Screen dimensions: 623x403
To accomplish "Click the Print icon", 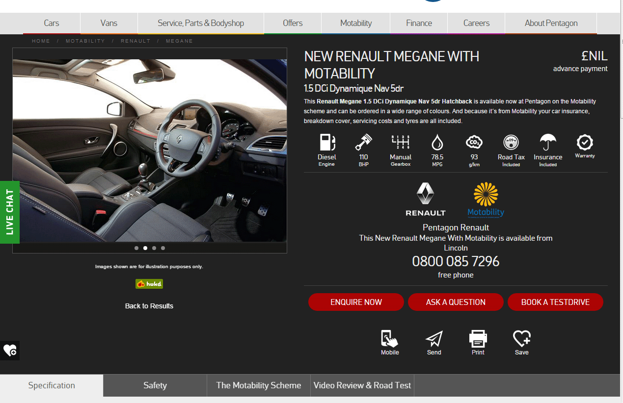I will point(478,339).
